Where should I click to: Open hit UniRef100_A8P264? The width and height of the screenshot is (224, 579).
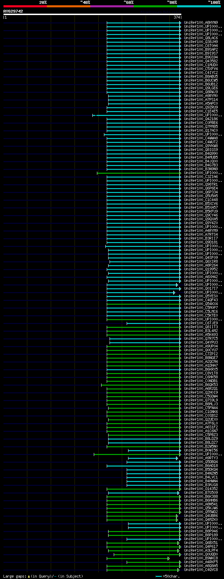[201, 266]
